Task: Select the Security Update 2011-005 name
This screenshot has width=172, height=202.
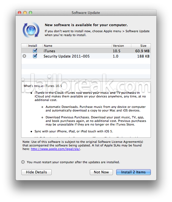Action: (x=66, y=56)
